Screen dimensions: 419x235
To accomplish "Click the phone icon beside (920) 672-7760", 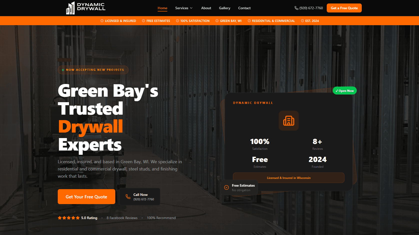I will 296,8.
